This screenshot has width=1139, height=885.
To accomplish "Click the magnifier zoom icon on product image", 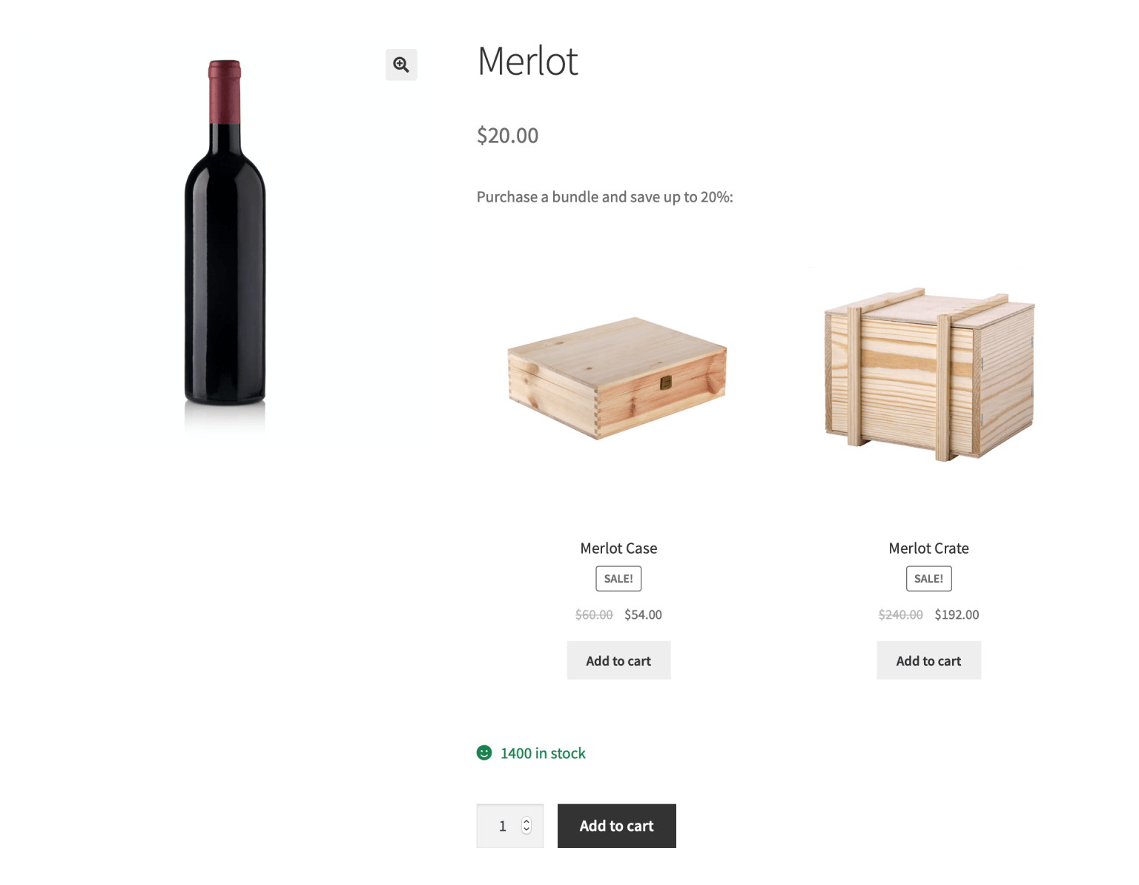I will 400,65.
